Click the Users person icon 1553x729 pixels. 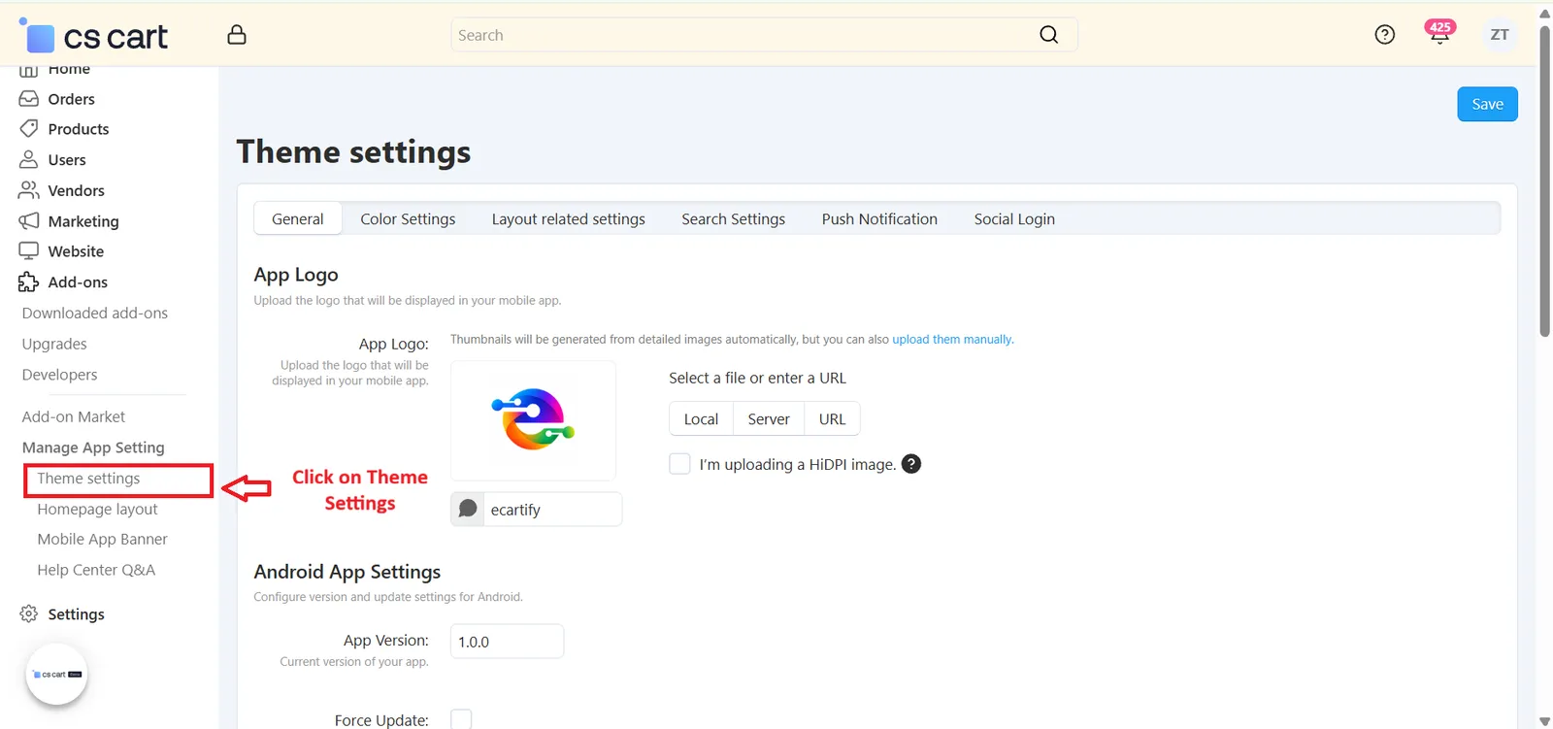29,160
